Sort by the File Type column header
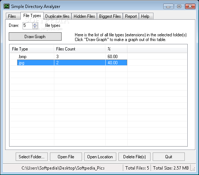Image resolution: width=199 pixels, height=175 pixels. (x=32, y=49)
